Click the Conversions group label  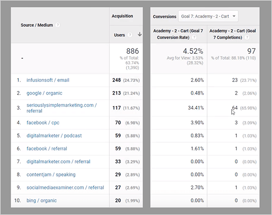(x=165, y=17)
